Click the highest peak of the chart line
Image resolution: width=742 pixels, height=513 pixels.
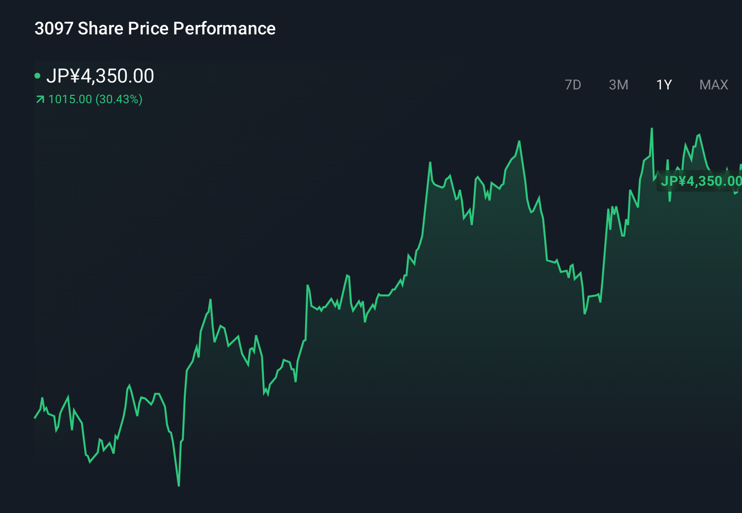(x=652, y=129)
